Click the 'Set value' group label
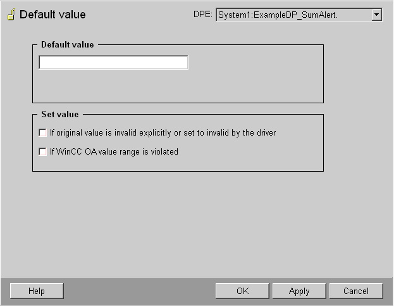 coord(60,114)
